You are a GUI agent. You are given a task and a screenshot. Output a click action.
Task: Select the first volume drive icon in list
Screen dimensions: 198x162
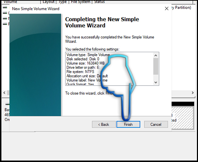pyautogui.click(x=5, y=7)
